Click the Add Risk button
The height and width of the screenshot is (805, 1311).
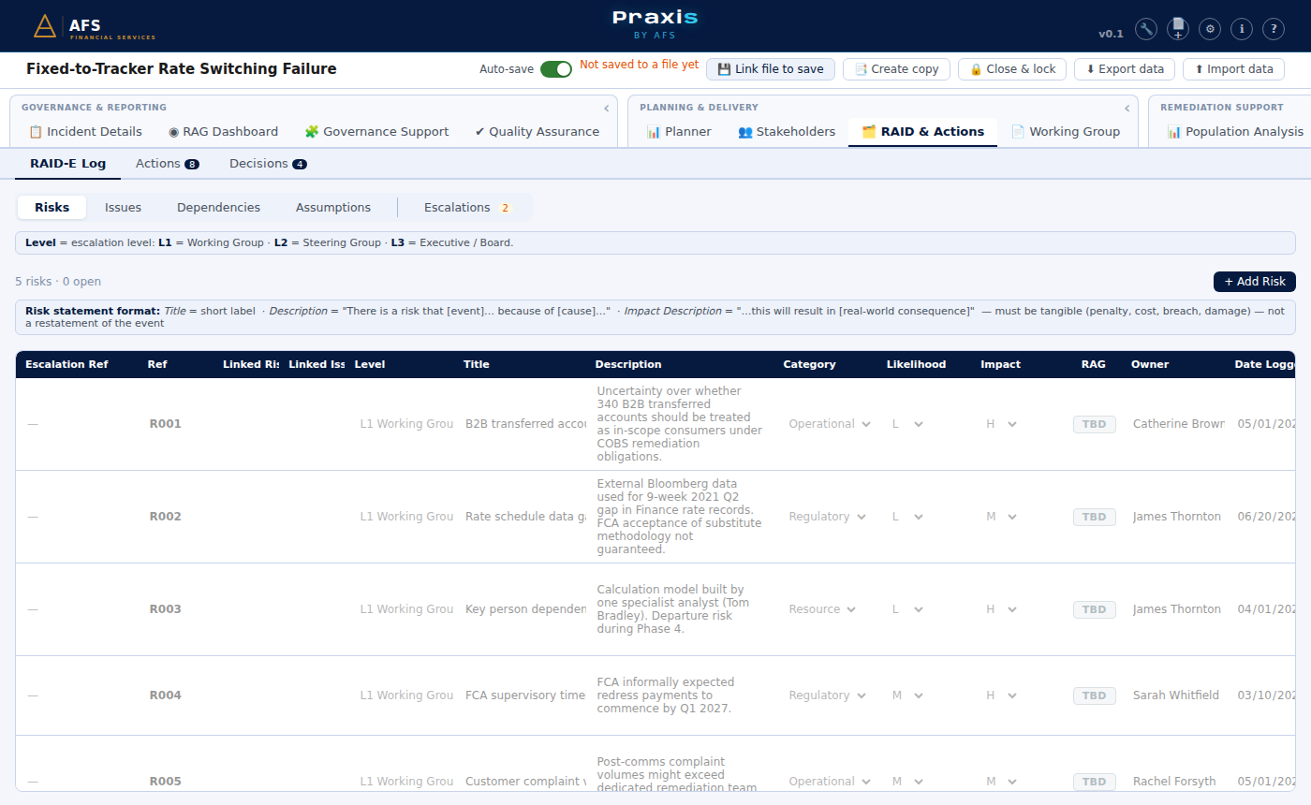coord(1255,282)
